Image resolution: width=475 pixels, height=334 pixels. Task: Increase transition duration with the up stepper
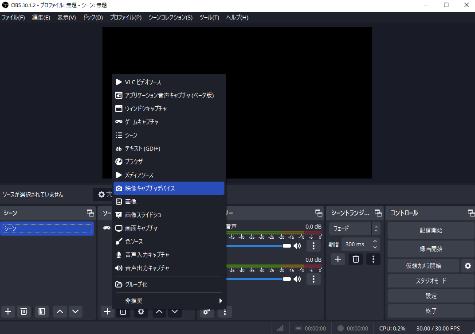pos(375,241)
